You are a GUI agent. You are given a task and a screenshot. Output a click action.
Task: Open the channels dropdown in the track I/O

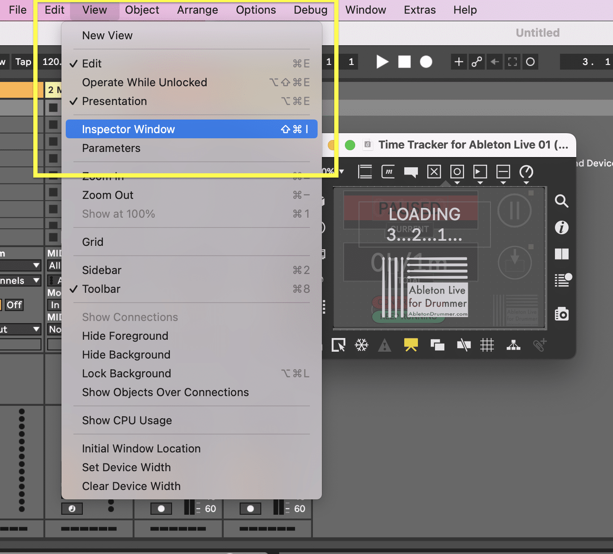tap(20, 280)
